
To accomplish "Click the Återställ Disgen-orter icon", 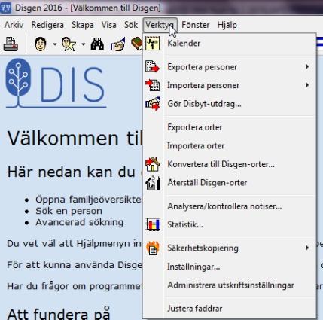I will click(x=153, y=183).
